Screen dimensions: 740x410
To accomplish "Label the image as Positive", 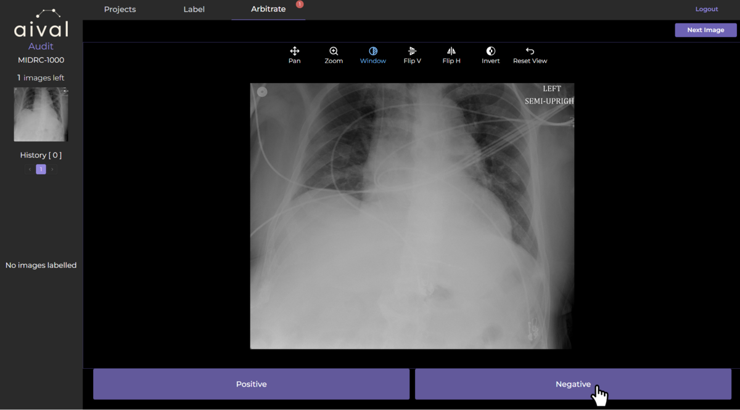I will pyautogui.click(x=251, y=384).
